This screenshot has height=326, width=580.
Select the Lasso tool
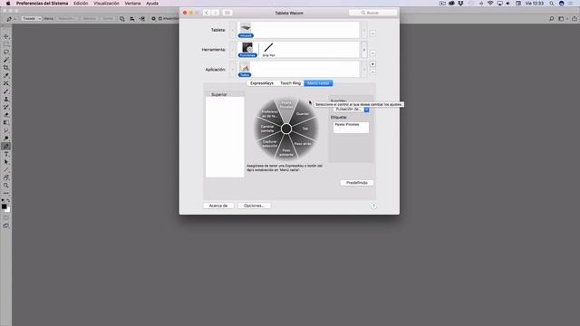click(6, 53)
